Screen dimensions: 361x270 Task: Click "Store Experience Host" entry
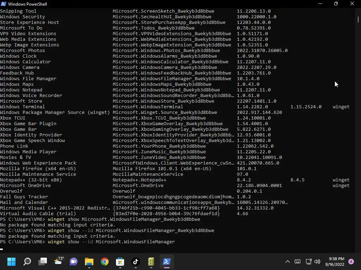[30, 22]
